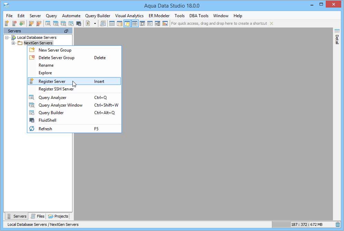Image resolution: width=344 pixels, height=231 pixels.
Task: Click the highlighted yellow panel layout toolbar icon
Action: point(127,23)
